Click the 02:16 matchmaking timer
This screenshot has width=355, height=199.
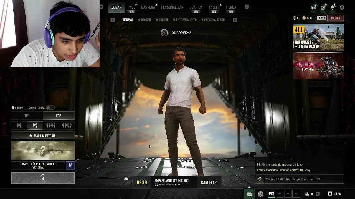coord(142,182)
